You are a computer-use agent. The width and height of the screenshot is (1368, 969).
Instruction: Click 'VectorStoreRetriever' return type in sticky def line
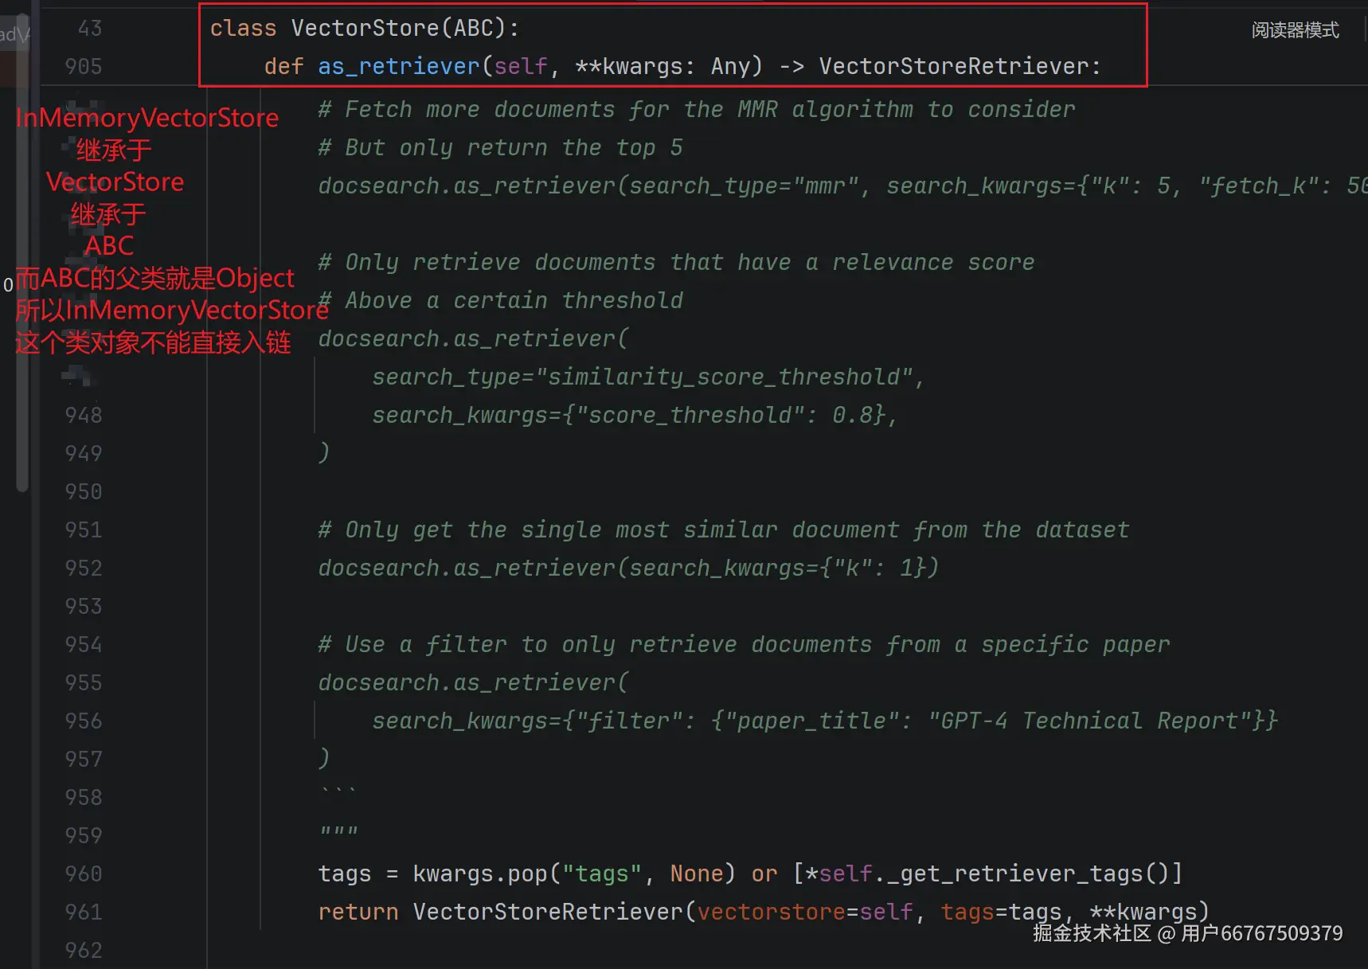coord(954,66)
